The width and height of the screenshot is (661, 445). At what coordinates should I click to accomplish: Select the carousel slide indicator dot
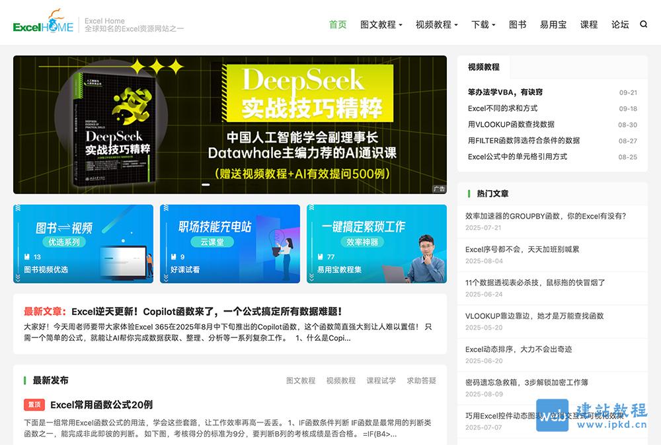pyautogui.click(x=206, y=186)
